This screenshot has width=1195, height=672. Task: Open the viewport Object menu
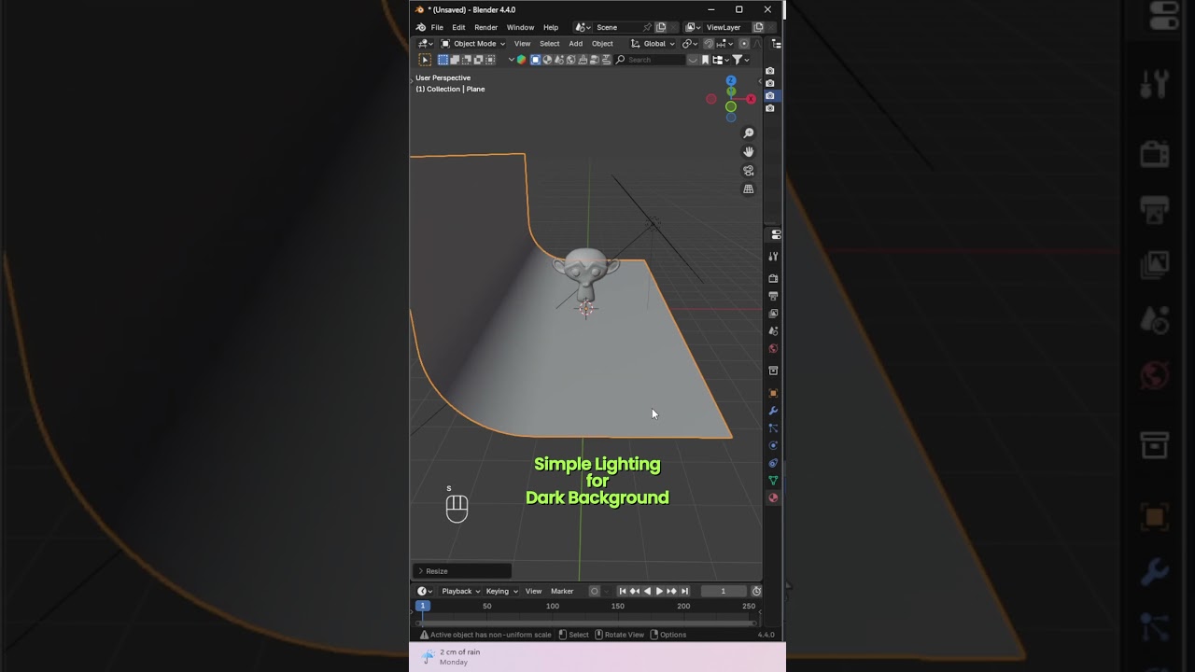click(602, 44)
